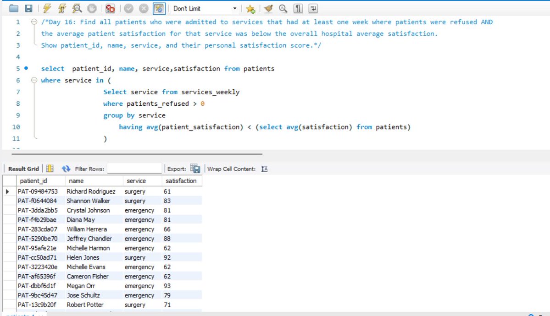The height and width of the screenshot is (316, 550).
Task: Select the cell Megan Orr
Action: 94,286
